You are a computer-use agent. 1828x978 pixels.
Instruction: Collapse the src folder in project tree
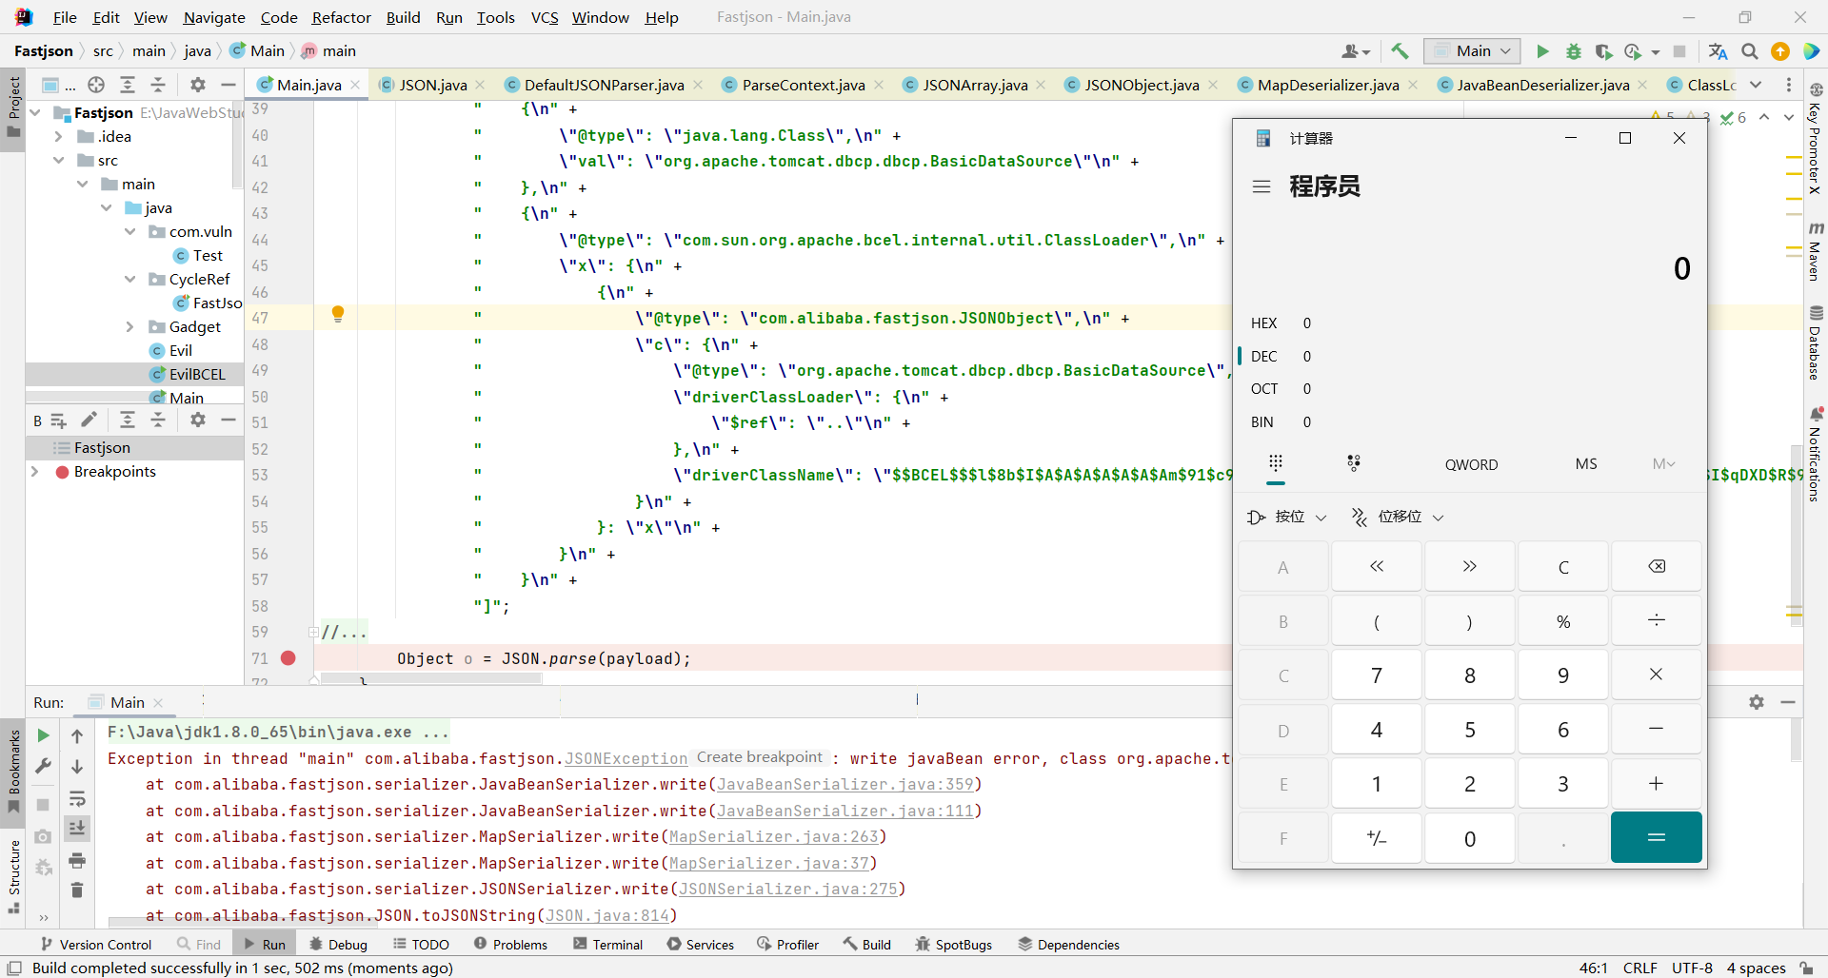pyautogui.click(x=58, y=161)
